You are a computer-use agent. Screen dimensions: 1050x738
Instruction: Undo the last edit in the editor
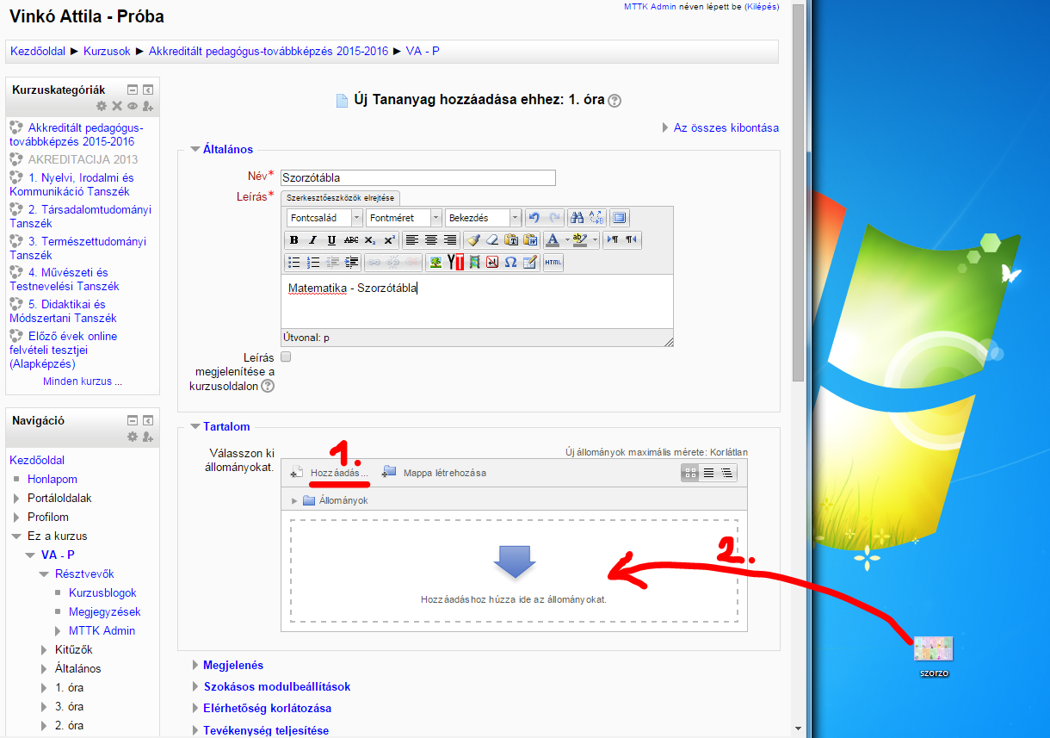(x=534, y=218)
